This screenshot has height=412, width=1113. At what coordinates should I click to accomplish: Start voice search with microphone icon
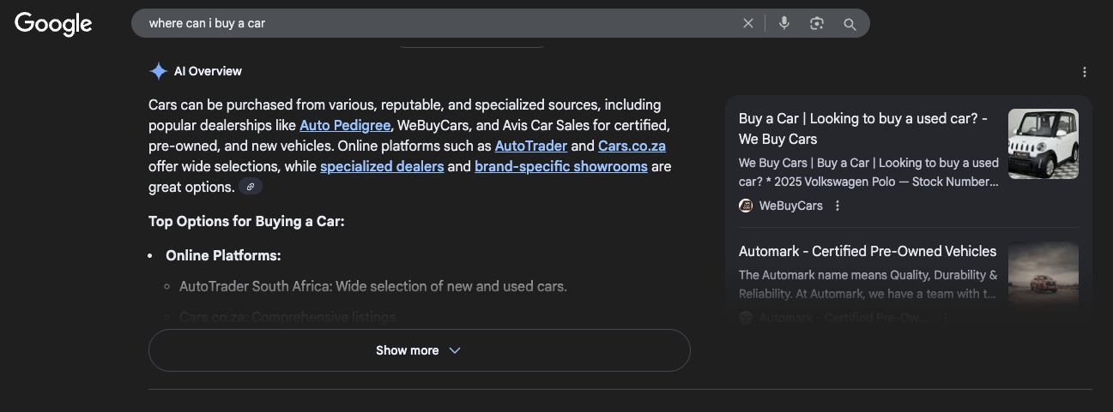point(783,24)
